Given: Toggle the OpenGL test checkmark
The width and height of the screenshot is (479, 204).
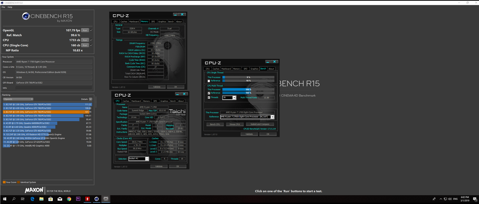Looking at the screenshot, I should coord(91,30).
